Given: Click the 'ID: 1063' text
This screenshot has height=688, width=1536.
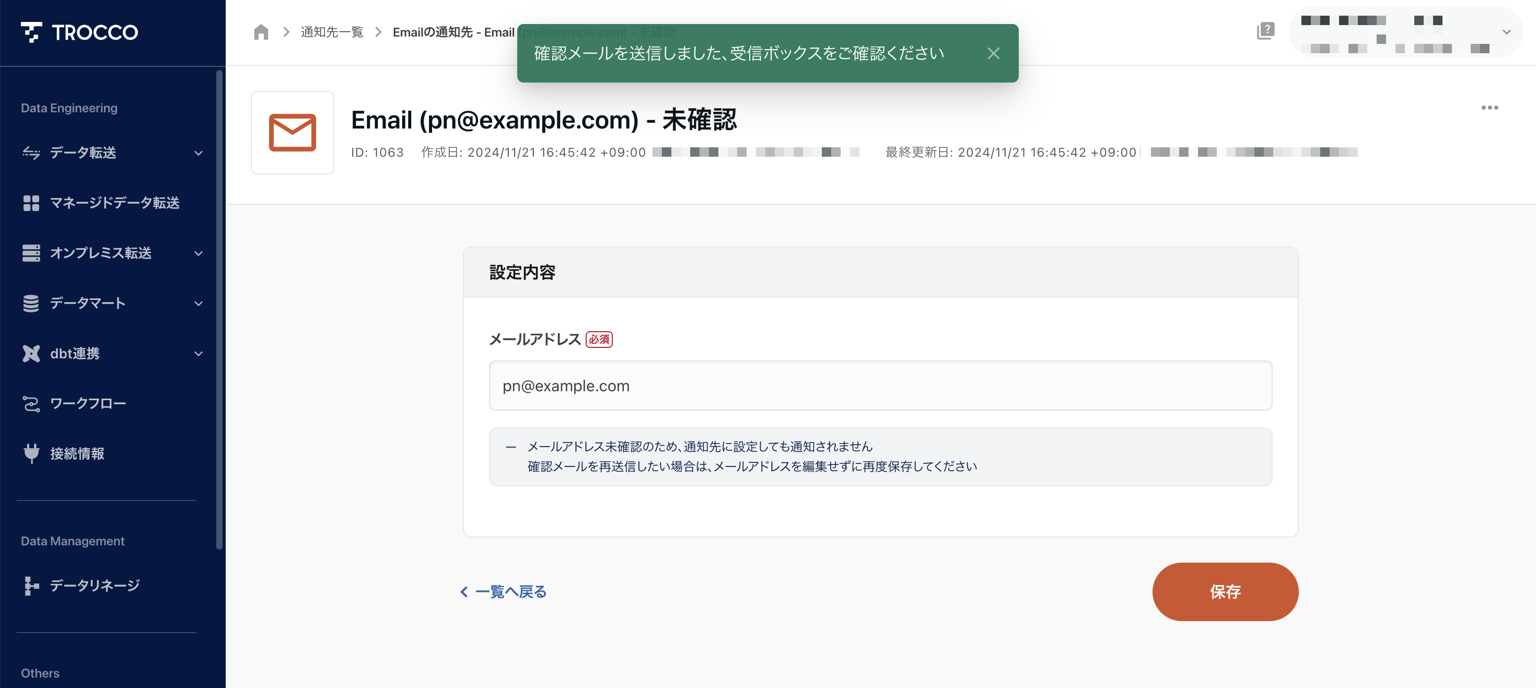Looking at the screenshot, I should point(377,153).
